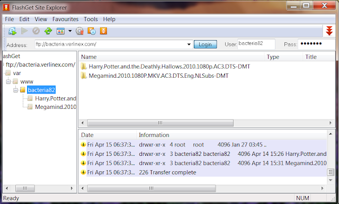Select the log row '4 root root 4096 Jan 27'
Viewport: 339px width, 204px height.
pos(203,144)
